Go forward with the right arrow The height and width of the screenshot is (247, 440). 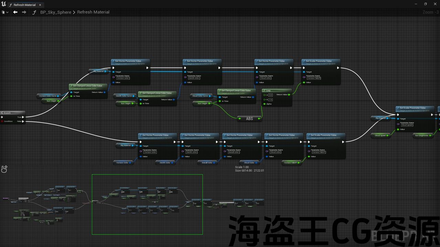(x=24, y=12)
